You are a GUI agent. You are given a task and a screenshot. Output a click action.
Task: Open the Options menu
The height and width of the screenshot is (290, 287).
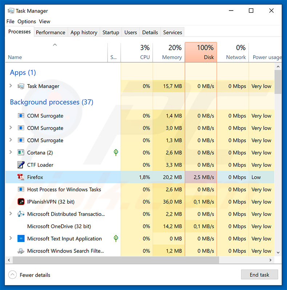(x=27, y=21)
